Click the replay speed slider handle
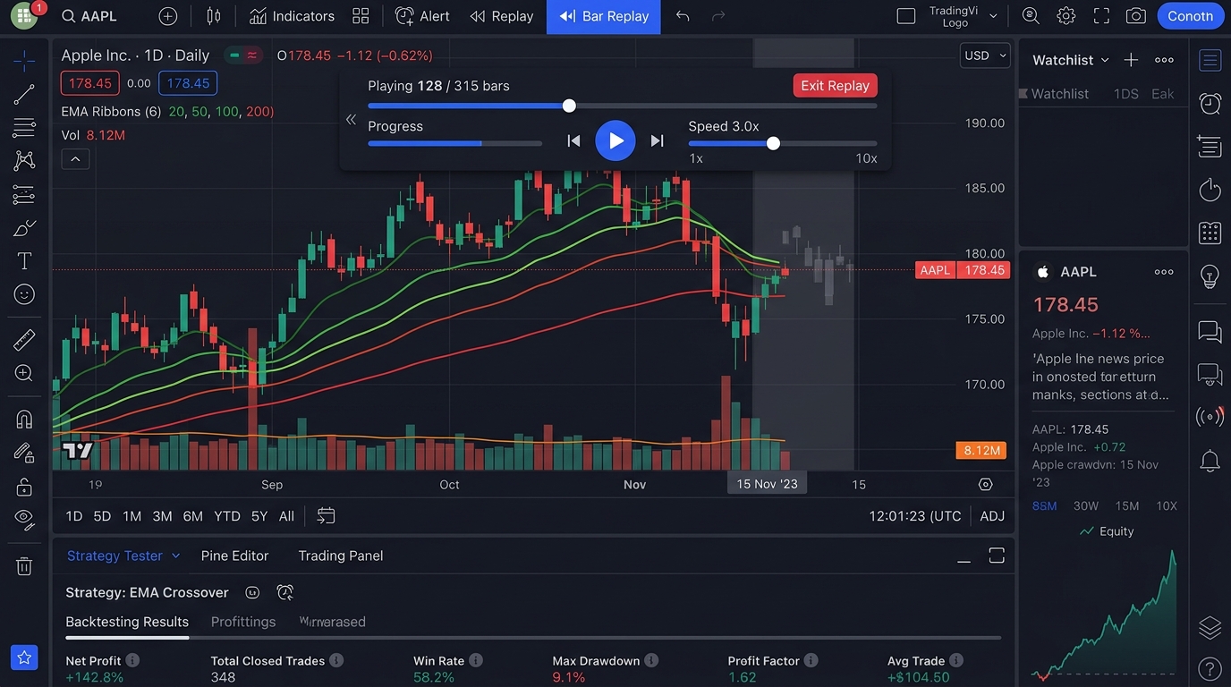Viewport: 1231px width, 687px height. pos(773,143)
